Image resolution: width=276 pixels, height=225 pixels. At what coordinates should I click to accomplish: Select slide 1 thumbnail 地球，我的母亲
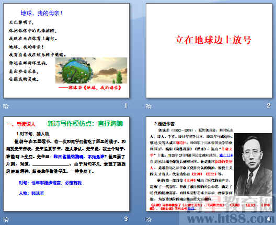pyautogui.click(x=66, y=51)
